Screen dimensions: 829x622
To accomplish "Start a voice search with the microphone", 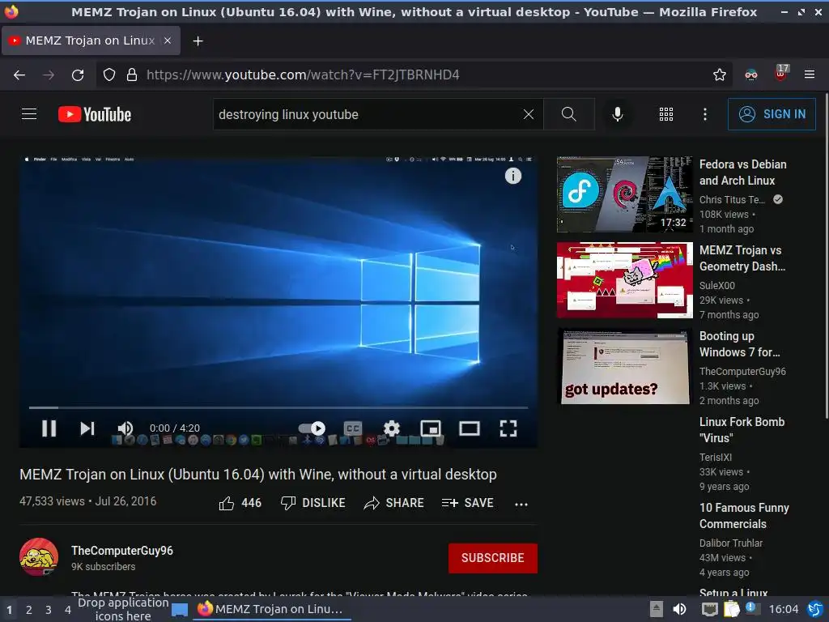I will [x=617, y=114].
